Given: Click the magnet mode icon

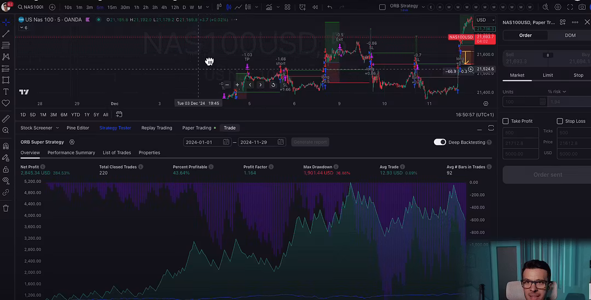Looking at the screenshot, I should (6, 146).
